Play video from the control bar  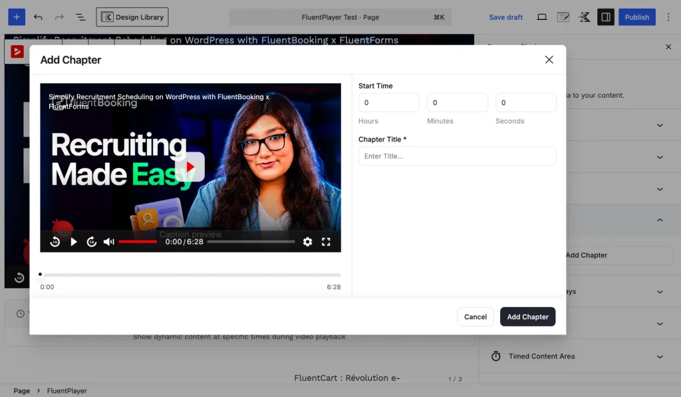coord(73,241)
